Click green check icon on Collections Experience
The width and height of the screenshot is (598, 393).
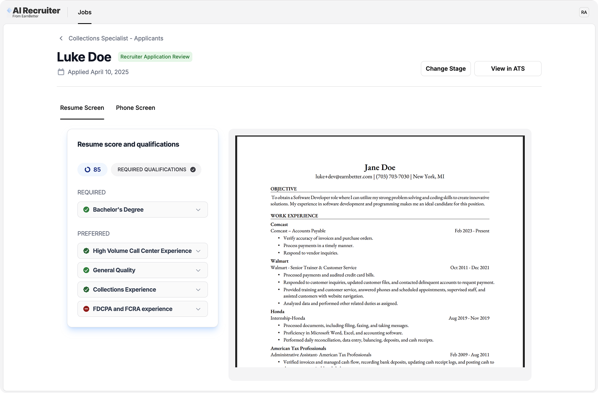86,289
